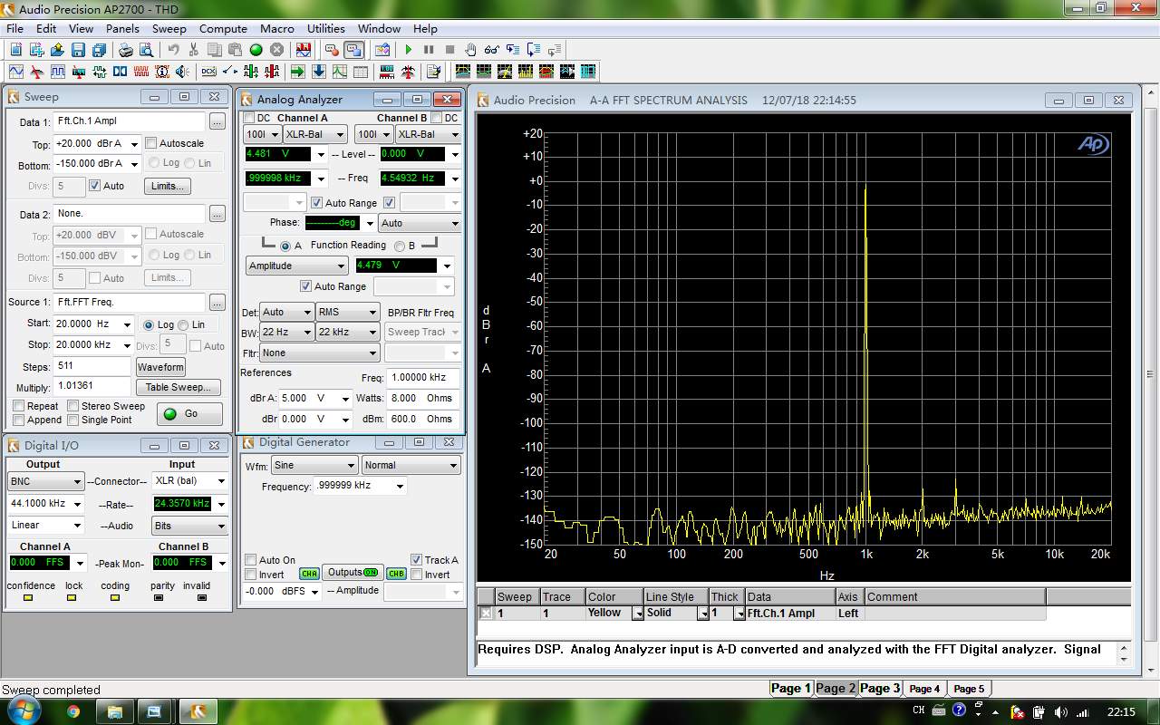Click the Limits... button for Data 1

pos(168,186)
